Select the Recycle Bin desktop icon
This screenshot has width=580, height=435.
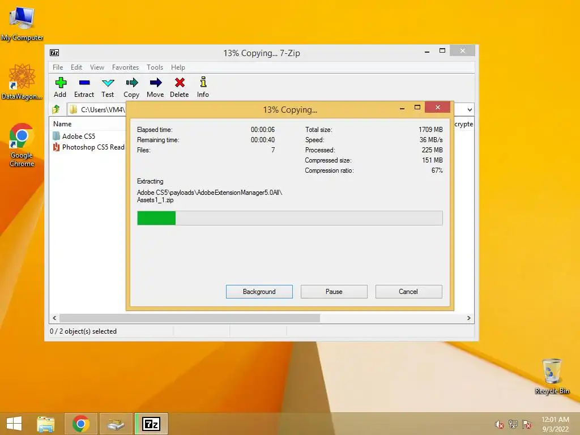[x=552, y=376]
